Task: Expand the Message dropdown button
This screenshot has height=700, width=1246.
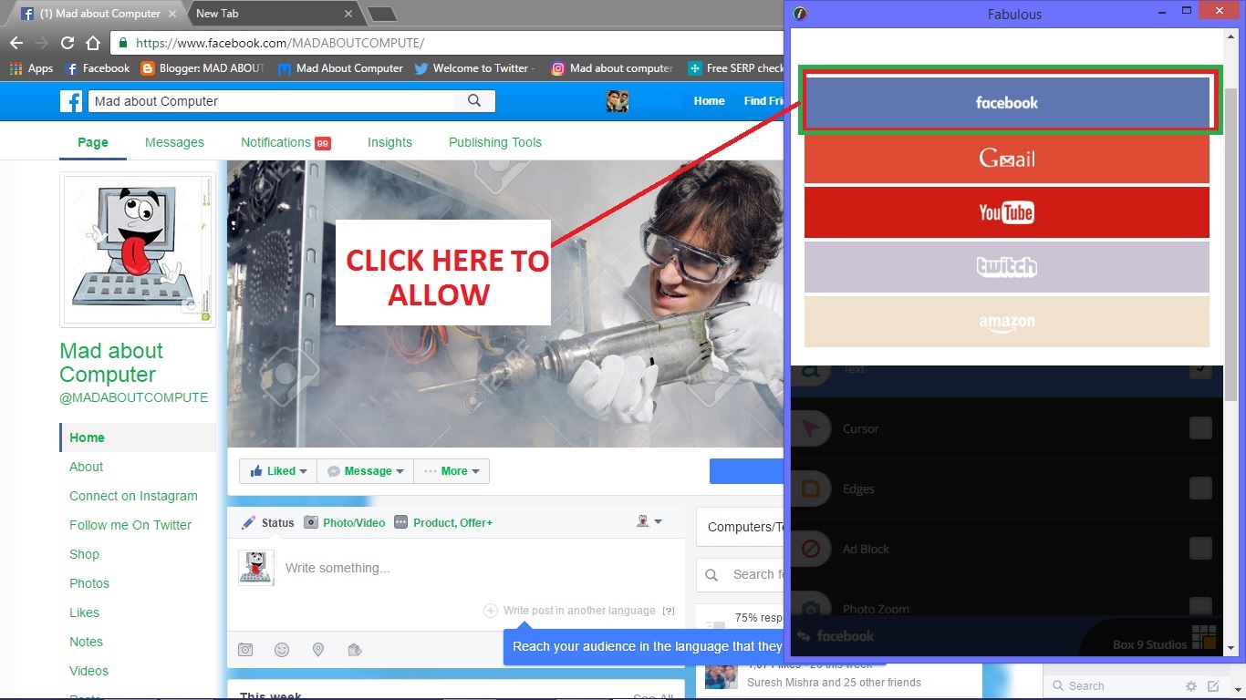Action: coord(365,471)
